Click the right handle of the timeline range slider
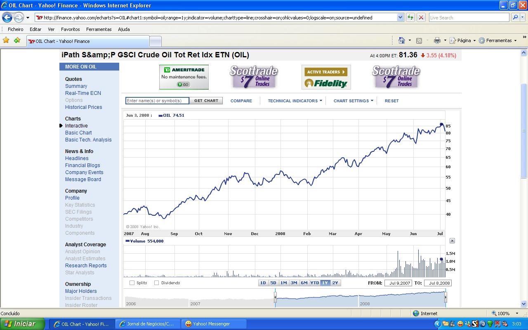528x330 pixels. point(445,297)
